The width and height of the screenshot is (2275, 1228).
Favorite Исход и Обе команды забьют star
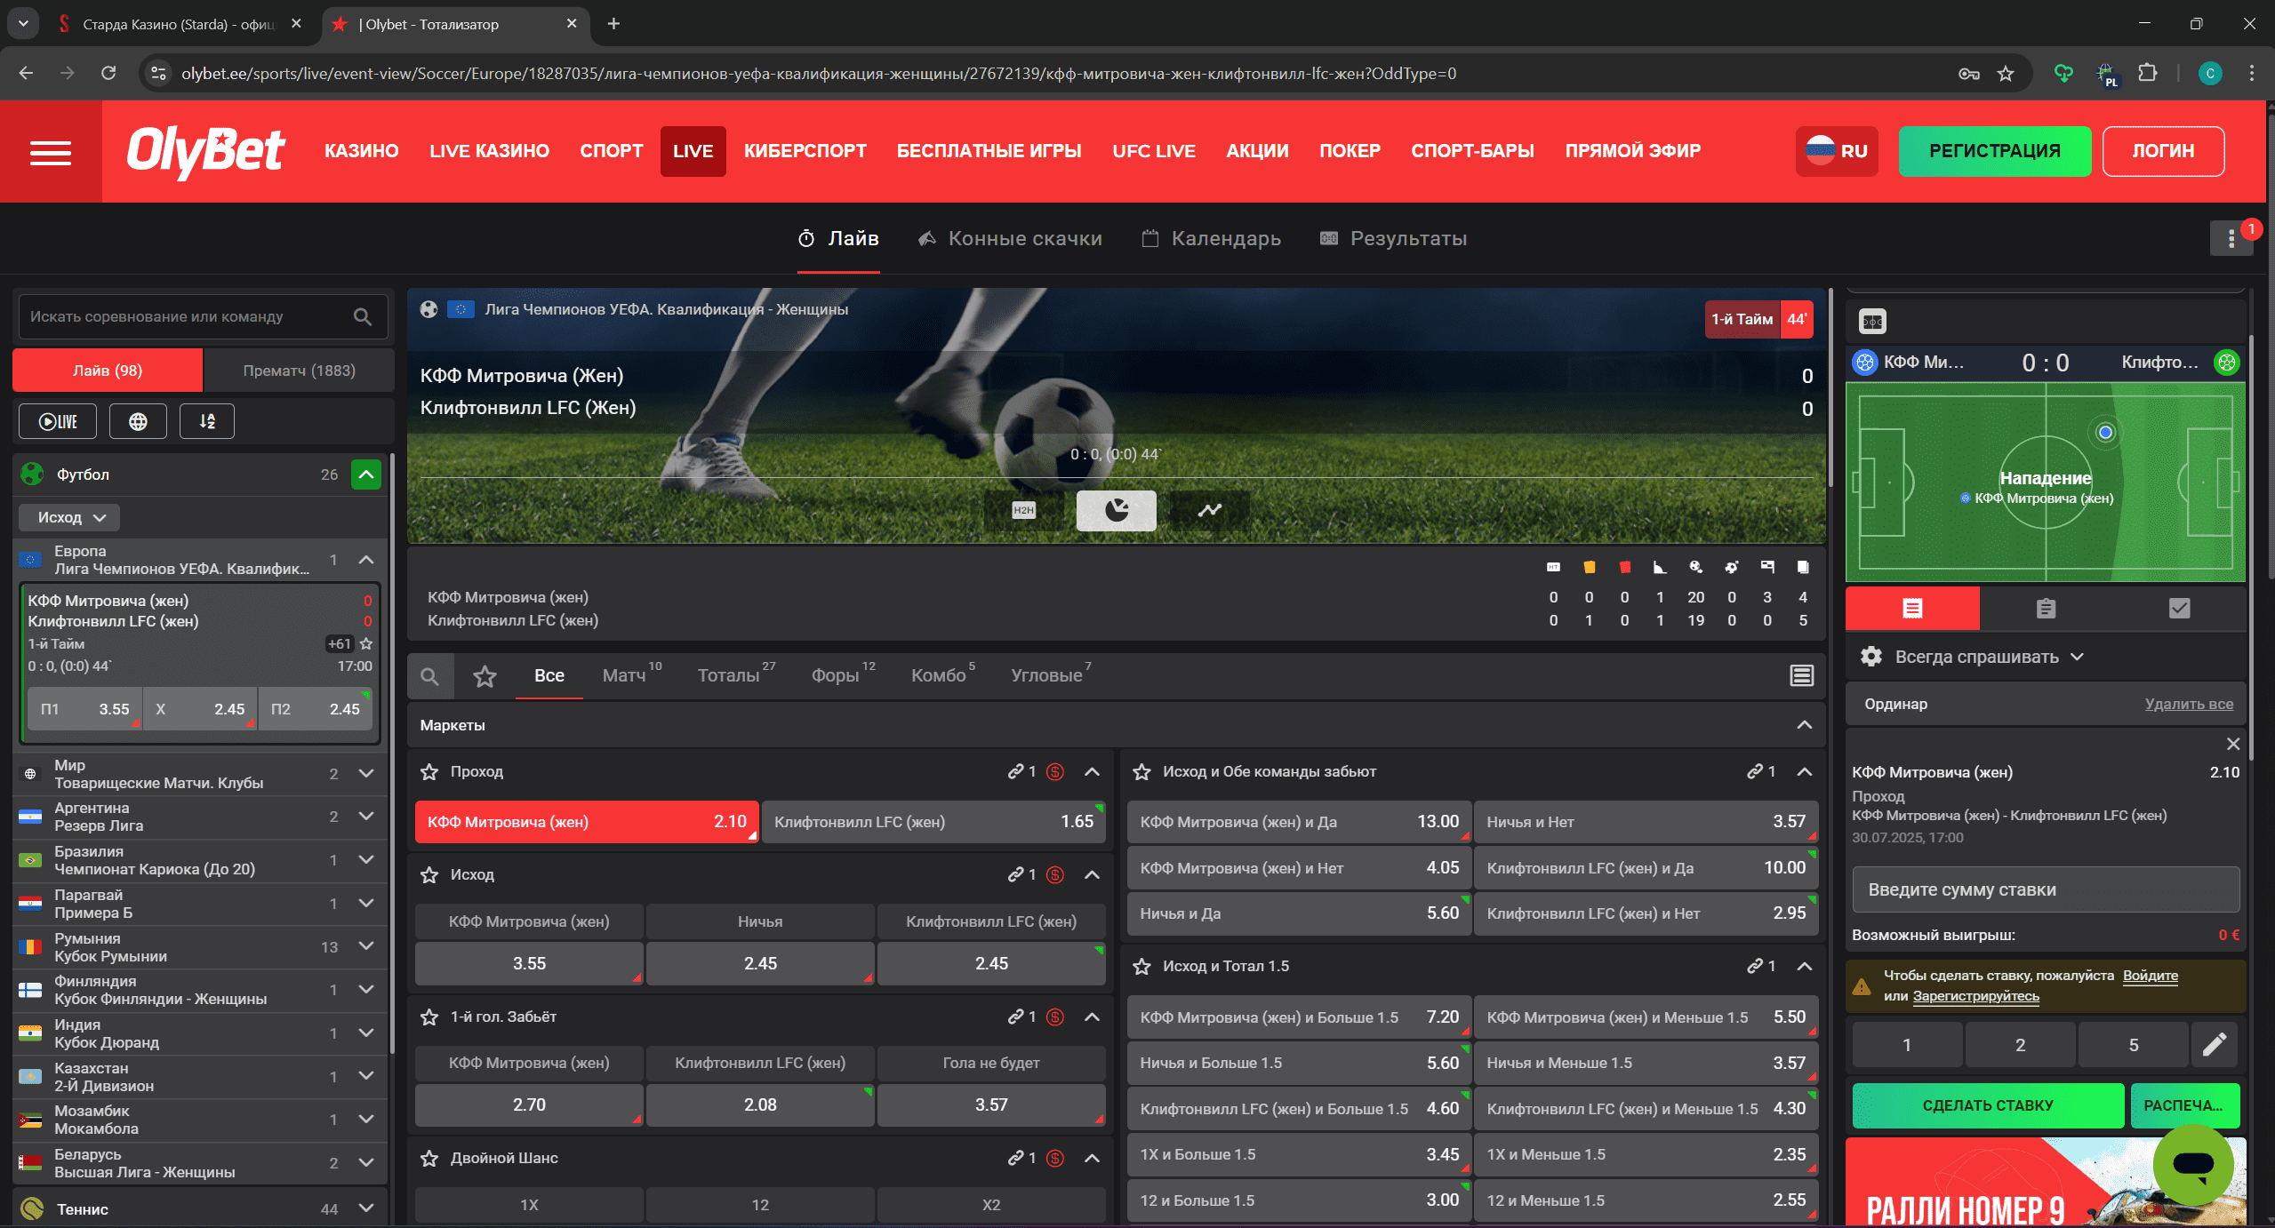1142,771
